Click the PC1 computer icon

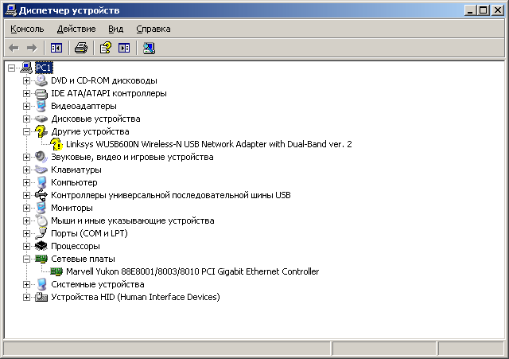(x=26, y=68)
